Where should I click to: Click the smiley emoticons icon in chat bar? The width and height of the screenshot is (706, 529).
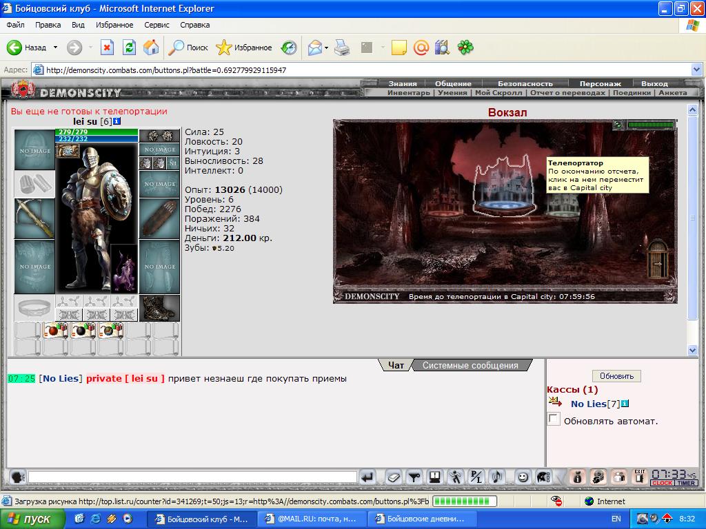(522, 477)
